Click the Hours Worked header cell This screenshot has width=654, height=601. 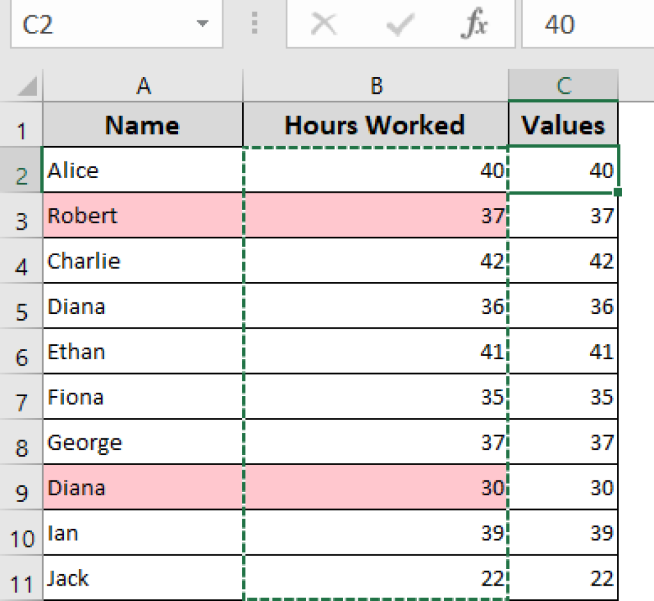click(376, 125)
